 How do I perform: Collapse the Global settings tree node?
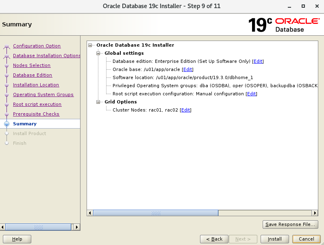(98, 53)
